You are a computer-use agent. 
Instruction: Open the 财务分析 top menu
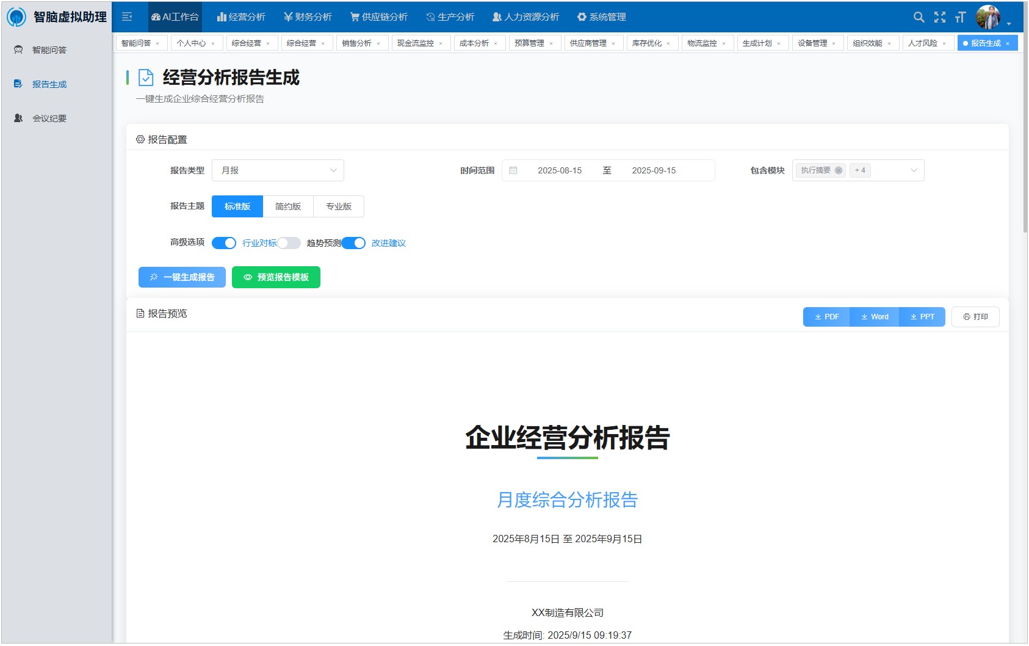(308, 17)
